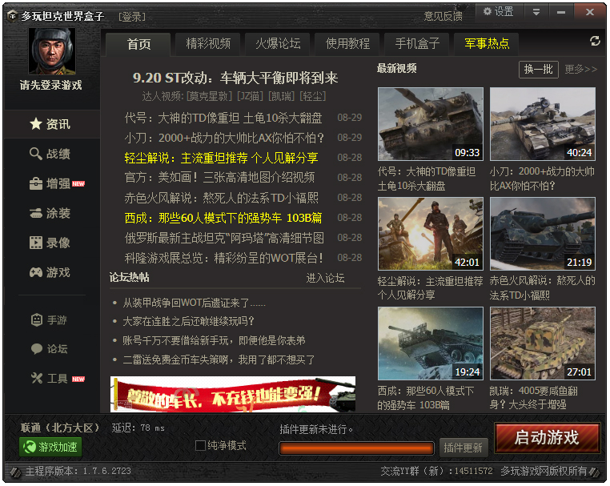
Task: Open the [JZ猫] expert video link
Action: pos(250,96)
